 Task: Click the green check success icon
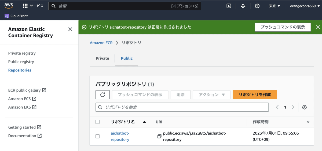click(84, 27)
